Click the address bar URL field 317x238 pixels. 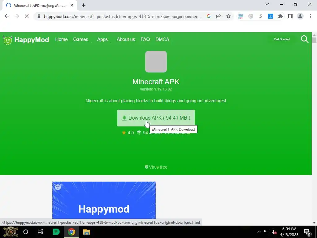click(123, 16)
